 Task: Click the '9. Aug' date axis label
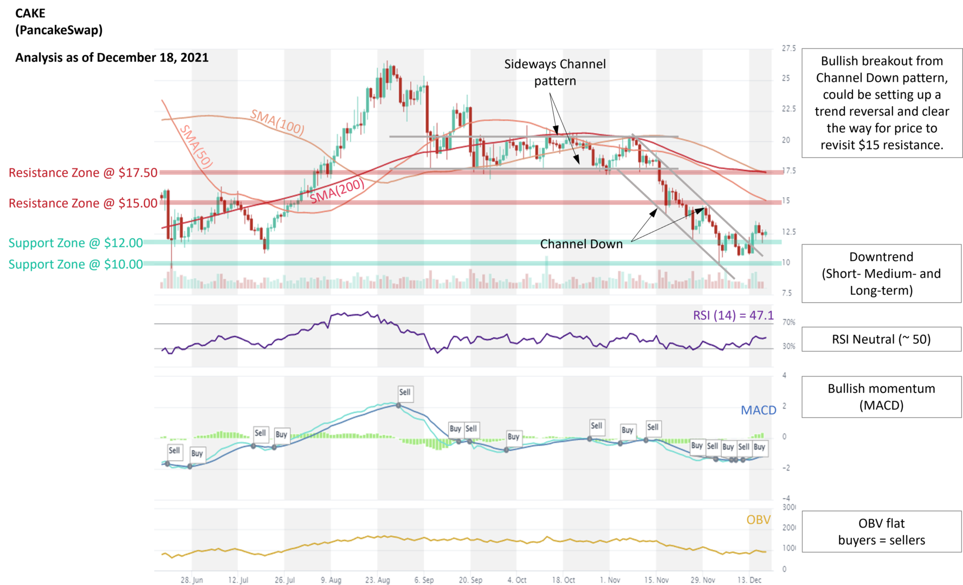point(331,580)
